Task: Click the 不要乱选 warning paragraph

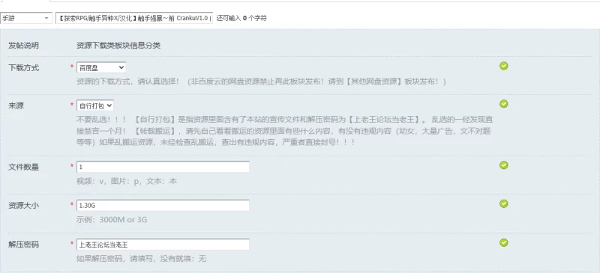Action: [284, 130]
